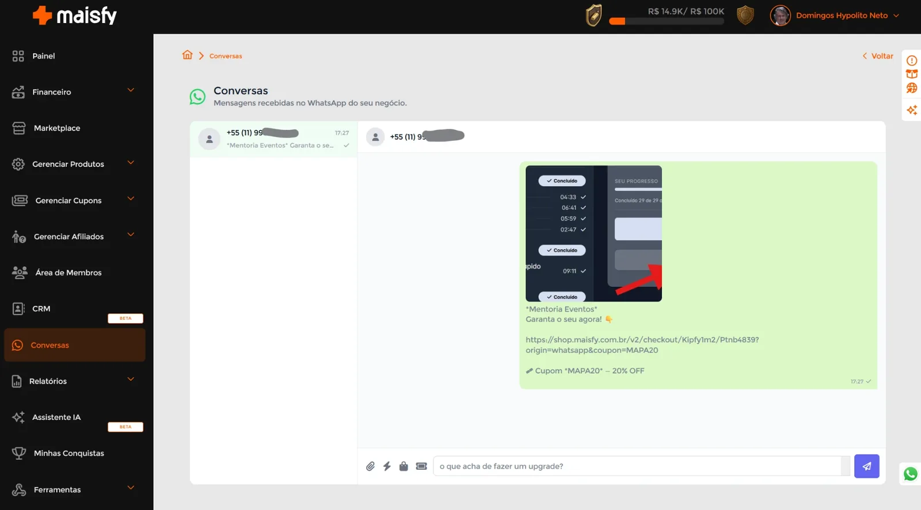Click the maisfy logo
The height and width of the screenshot is (510, 921).
tap(74, 16)
